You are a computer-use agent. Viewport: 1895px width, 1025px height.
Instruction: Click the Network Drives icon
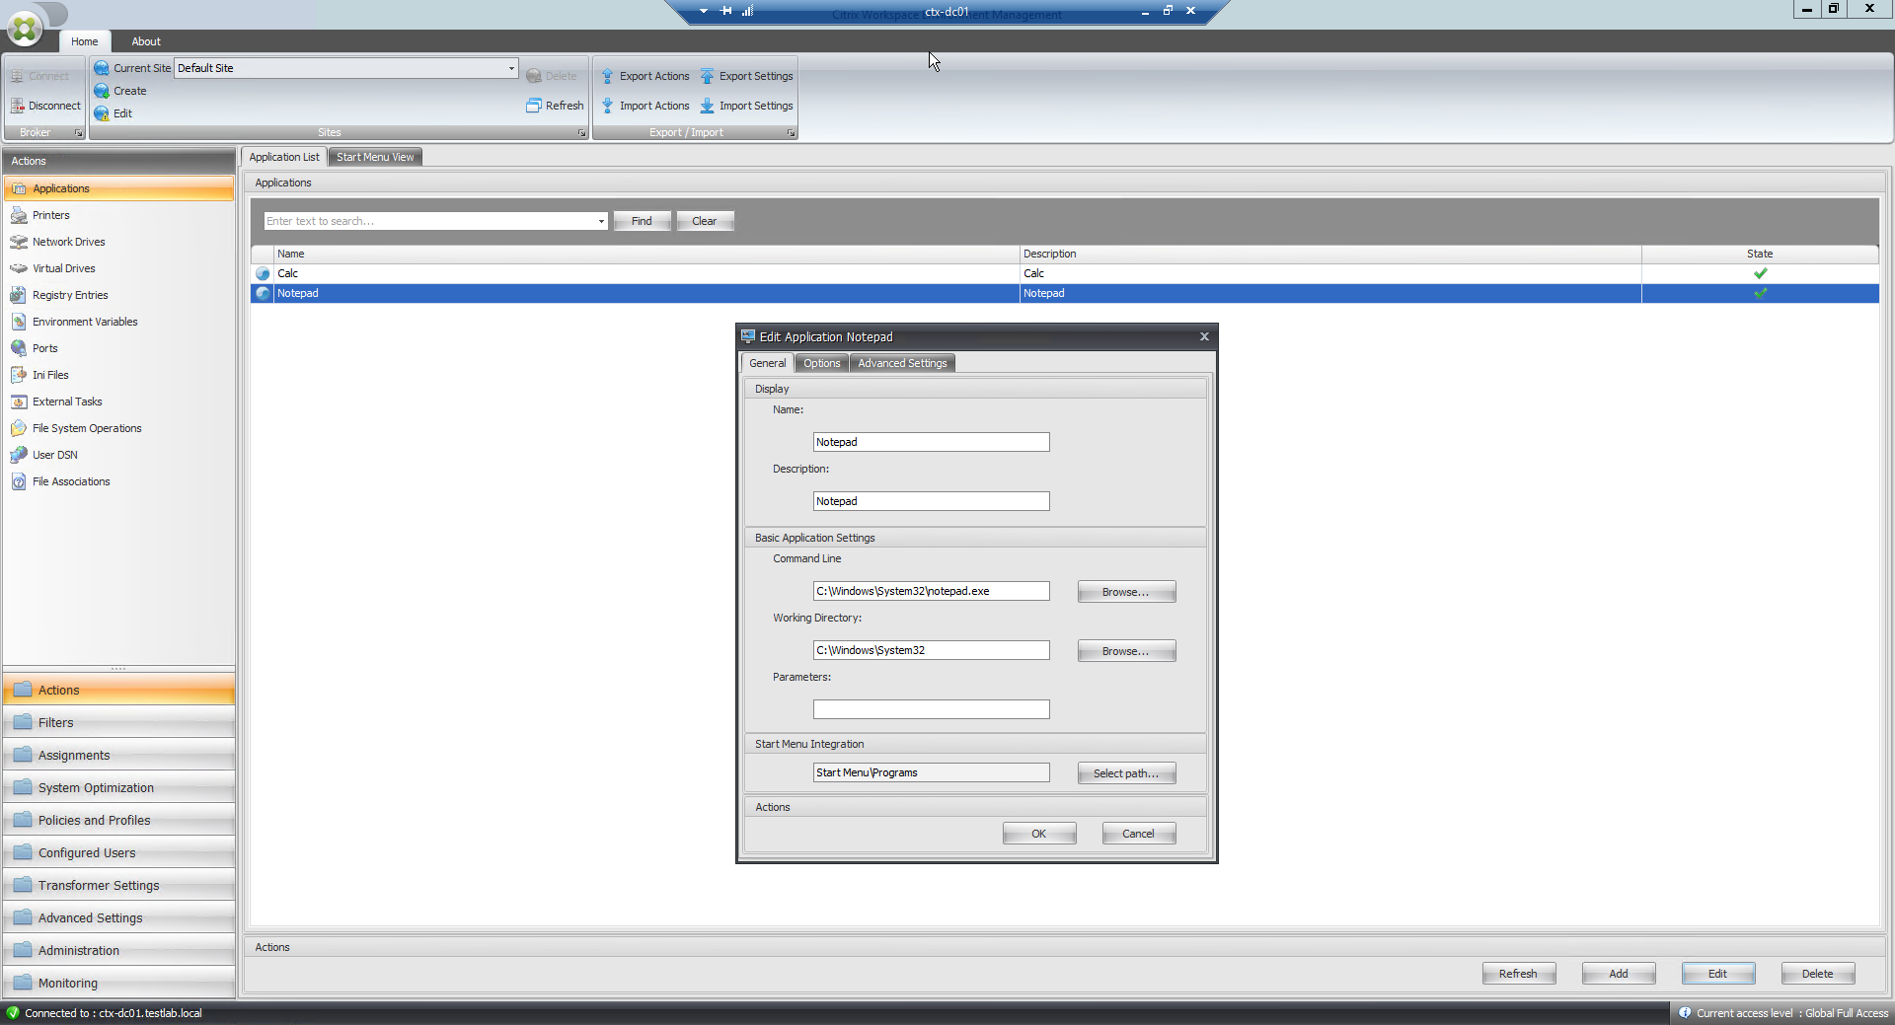19,242
